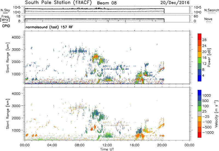Click the '04:00' time tick label
219x151 pixels.
click(x=52, y=145)
